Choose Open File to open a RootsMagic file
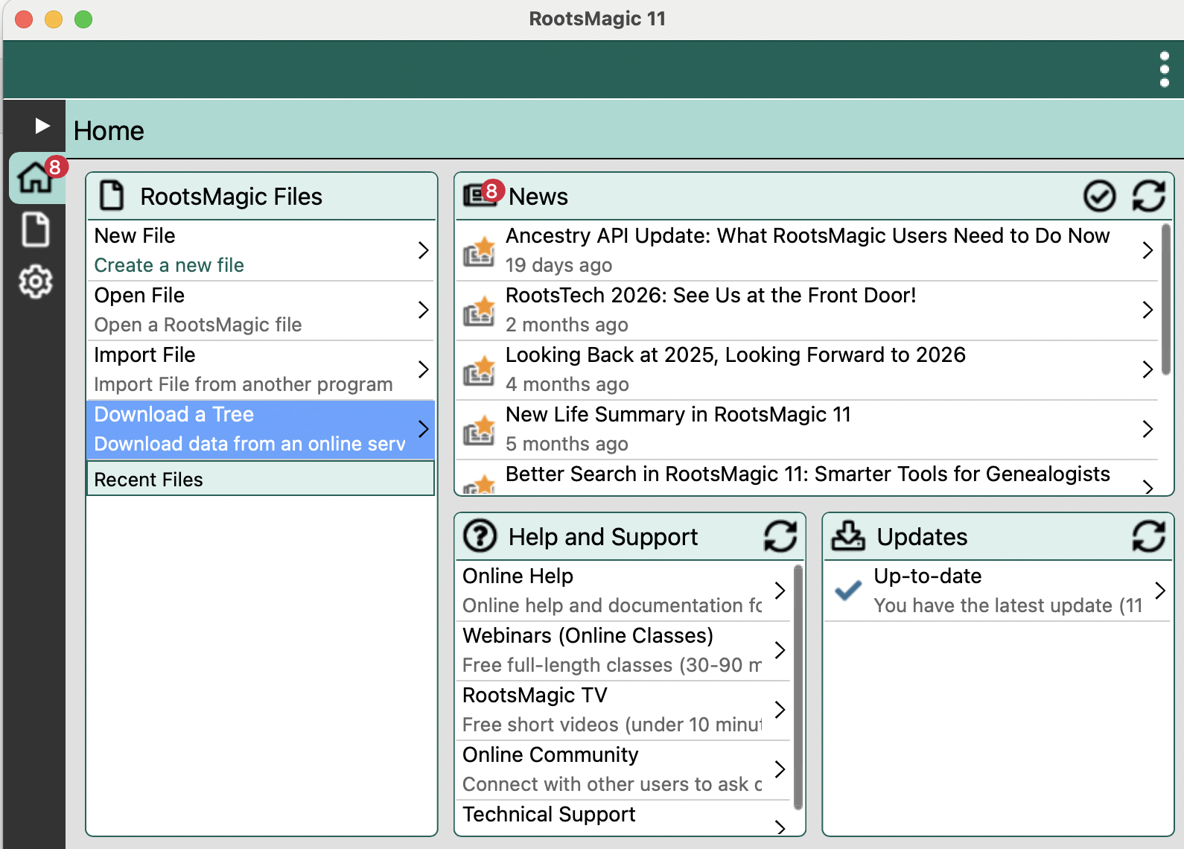This screenshot has height=849, width=1184. (261, 310)
